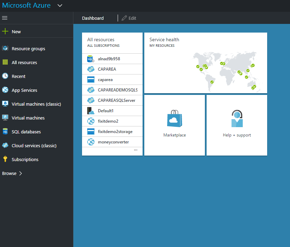Open the moneyconverter resource
This screenshot has width=290, height=247.
pyautogui.click(x=112, y=142)
